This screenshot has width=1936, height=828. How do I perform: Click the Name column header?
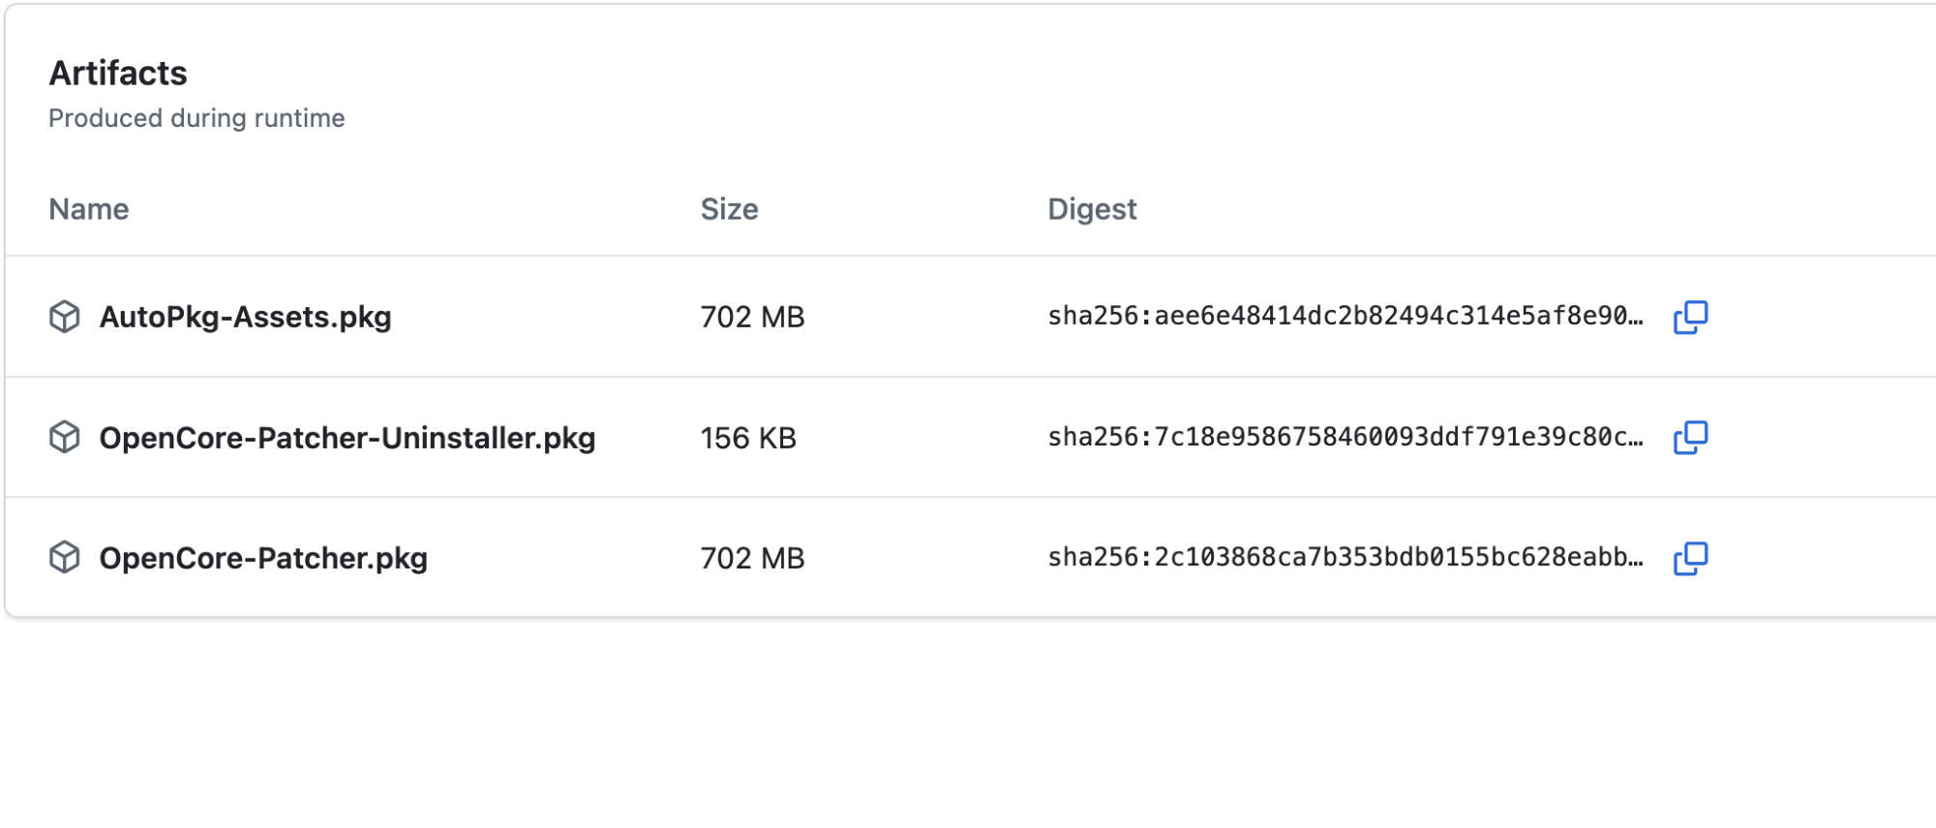tap(89, 209)
